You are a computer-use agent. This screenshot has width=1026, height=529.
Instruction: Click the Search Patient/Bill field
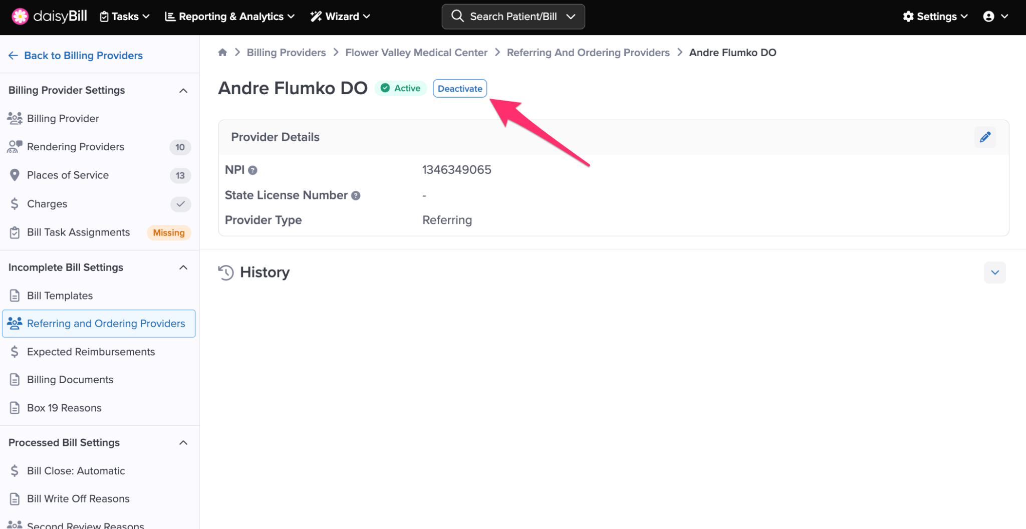tap(512, 17)
